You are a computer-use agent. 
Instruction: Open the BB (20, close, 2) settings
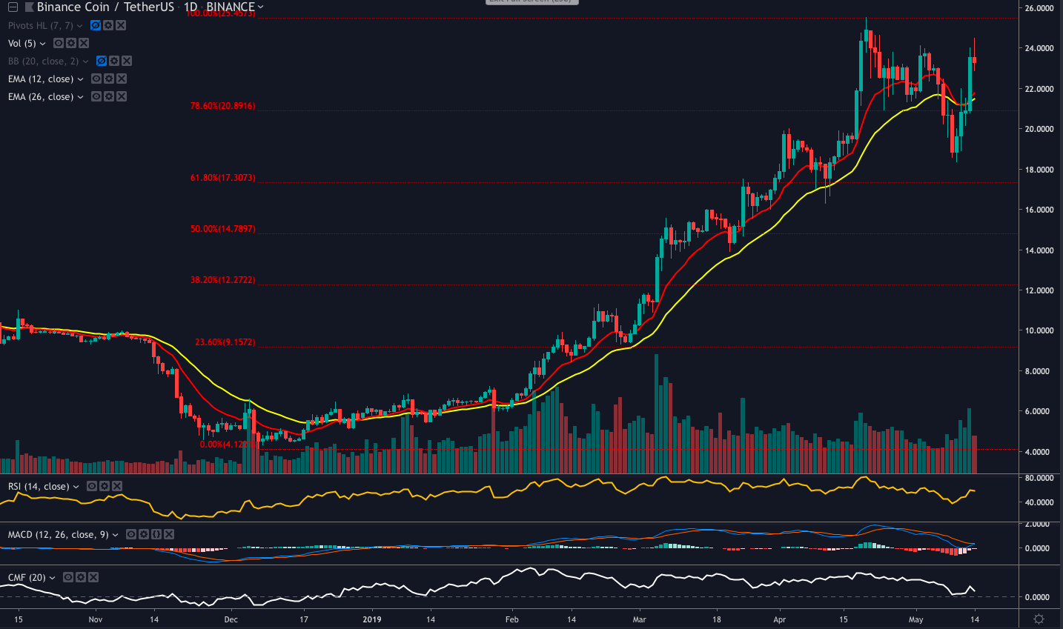pyautogui.click(x=113, y=61)
